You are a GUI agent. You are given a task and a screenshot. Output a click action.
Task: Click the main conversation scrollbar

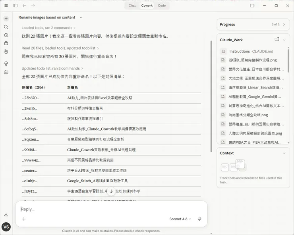211,96
